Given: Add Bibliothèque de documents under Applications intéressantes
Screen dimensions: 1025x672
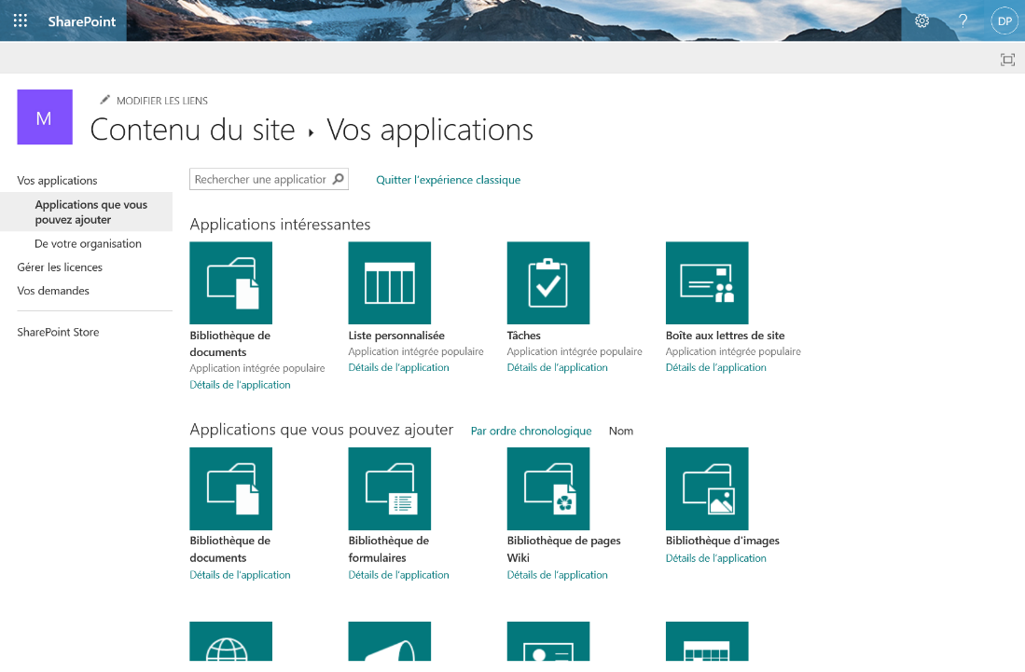Looking at the screenshot, I should click(230, 282).
